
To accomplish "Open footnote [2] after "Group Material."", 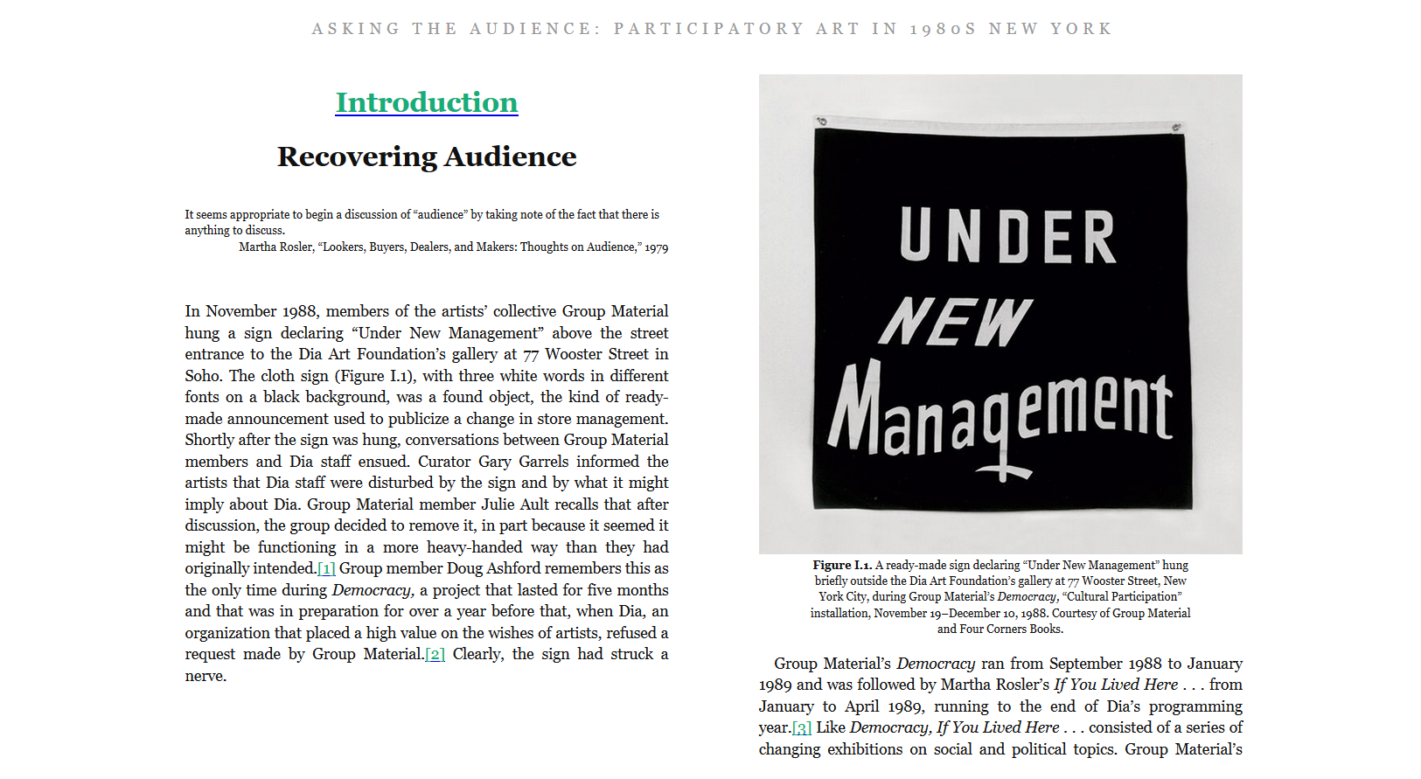I will tap(435, 655).
